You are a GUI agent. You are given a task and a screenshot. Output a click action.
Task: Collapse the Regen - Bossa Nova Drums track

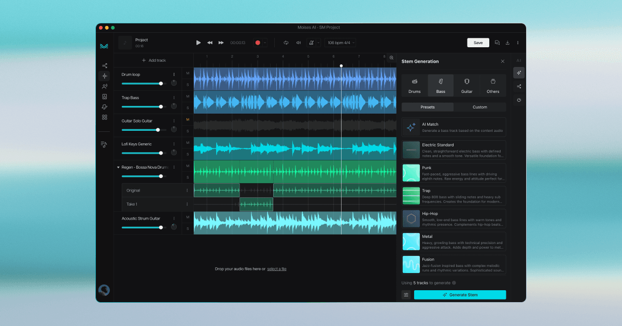click(x=118, y=167)
